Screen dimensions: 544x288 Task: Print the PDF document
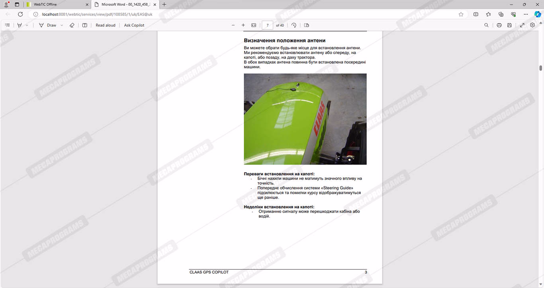(x=499, y=25)
